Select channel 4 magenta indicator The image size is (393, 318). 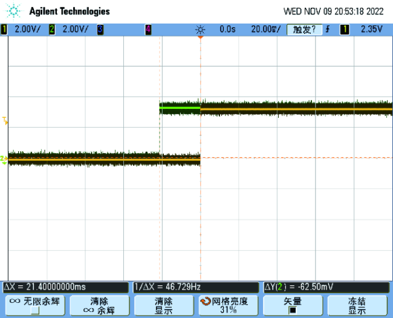[148, 29]
